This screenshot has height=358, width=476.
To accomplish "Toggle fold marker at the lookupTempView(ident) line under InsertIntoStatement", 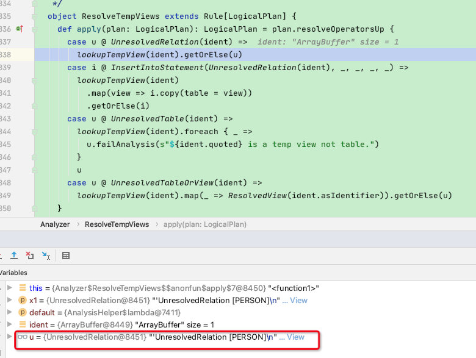I will pos(34,81).
